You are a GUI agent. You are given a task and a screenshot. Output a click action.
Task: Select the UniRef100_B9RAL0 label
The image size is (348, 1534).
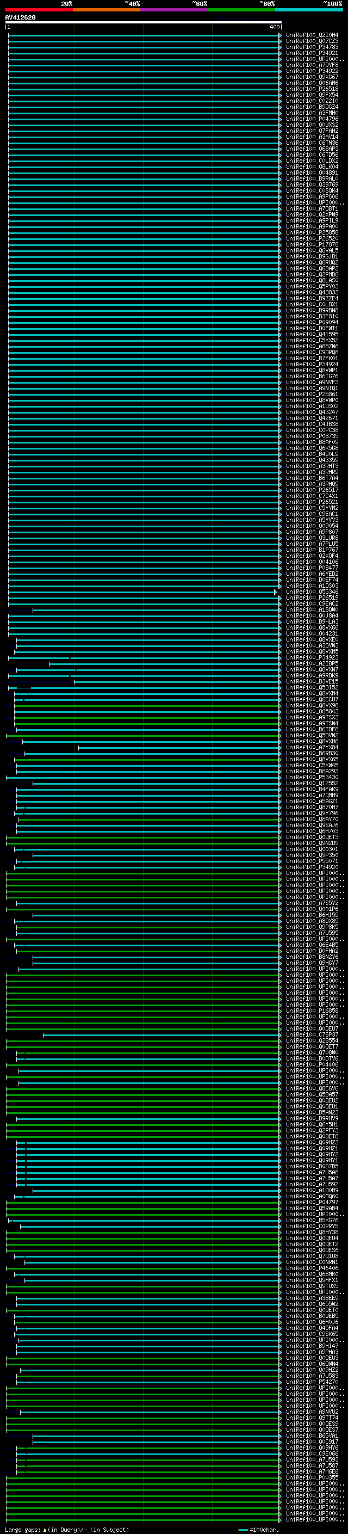[312, 178]
